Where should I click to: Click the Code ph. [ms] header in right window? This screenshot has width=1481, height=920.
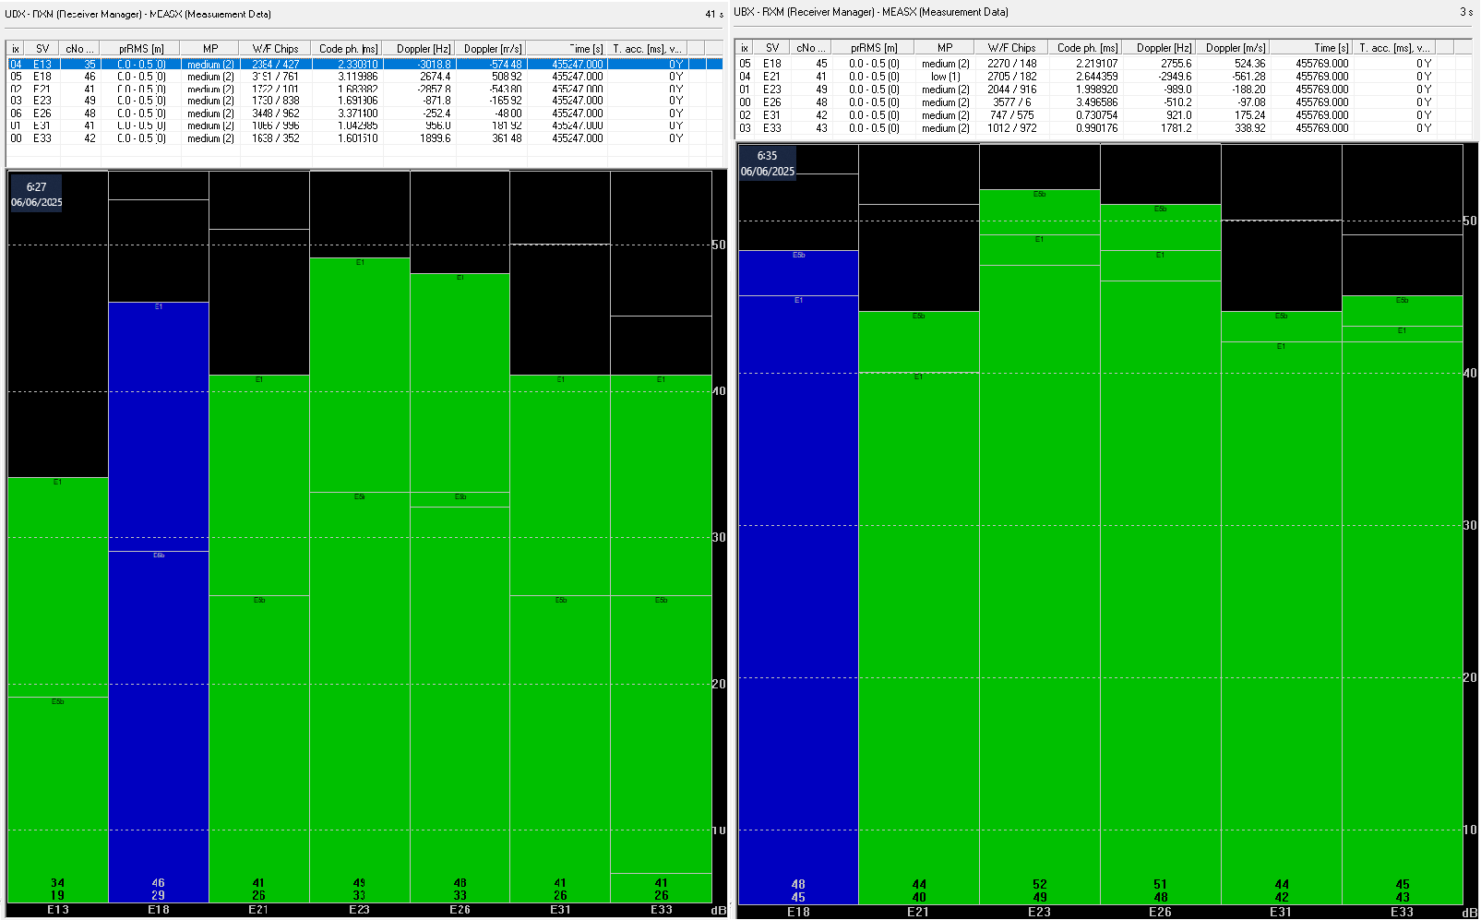coord(1087,48)
